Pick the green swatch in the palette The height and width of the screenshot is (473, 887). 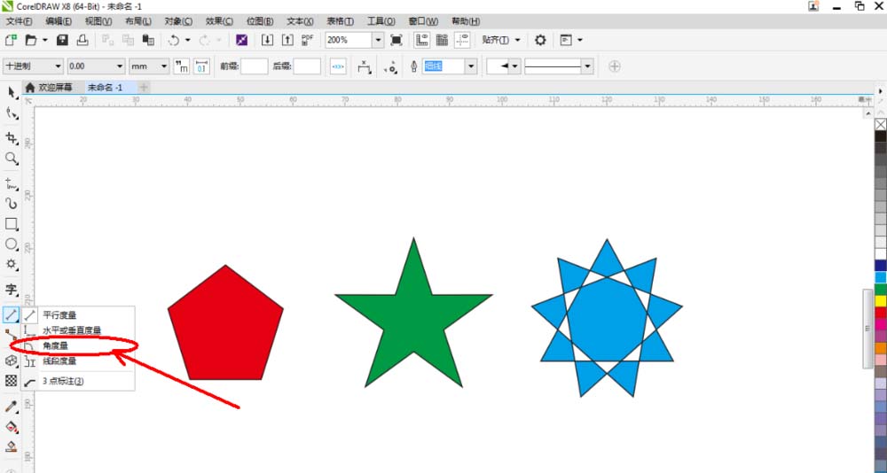coord(880,290)
